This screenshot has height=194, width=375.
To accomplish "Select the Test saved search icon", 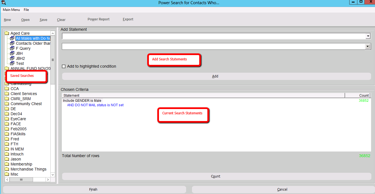I will click(12, 63).
